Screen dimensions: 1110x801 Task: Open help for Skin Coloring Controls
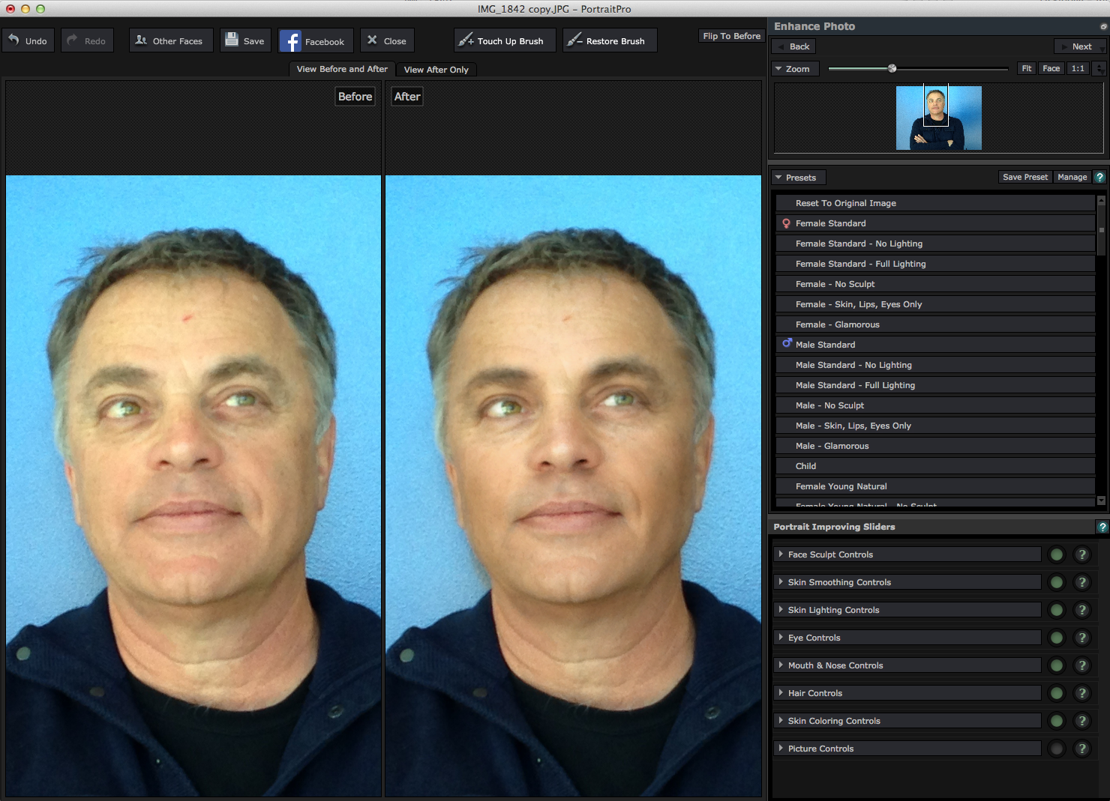pos(1082,721)
